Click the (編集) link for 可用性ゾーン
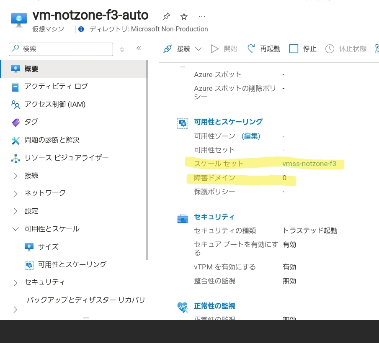The image size is (379, 343). click(x=251, y=136)
